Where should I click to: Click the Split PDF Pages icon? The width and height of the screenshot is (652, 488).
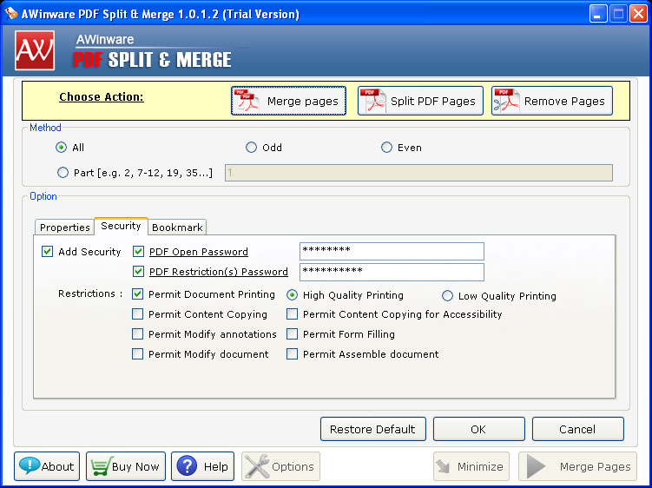[x=373, y=101]
